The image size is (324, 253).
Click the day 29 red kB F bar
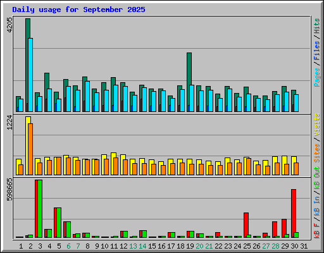(284, 227)
